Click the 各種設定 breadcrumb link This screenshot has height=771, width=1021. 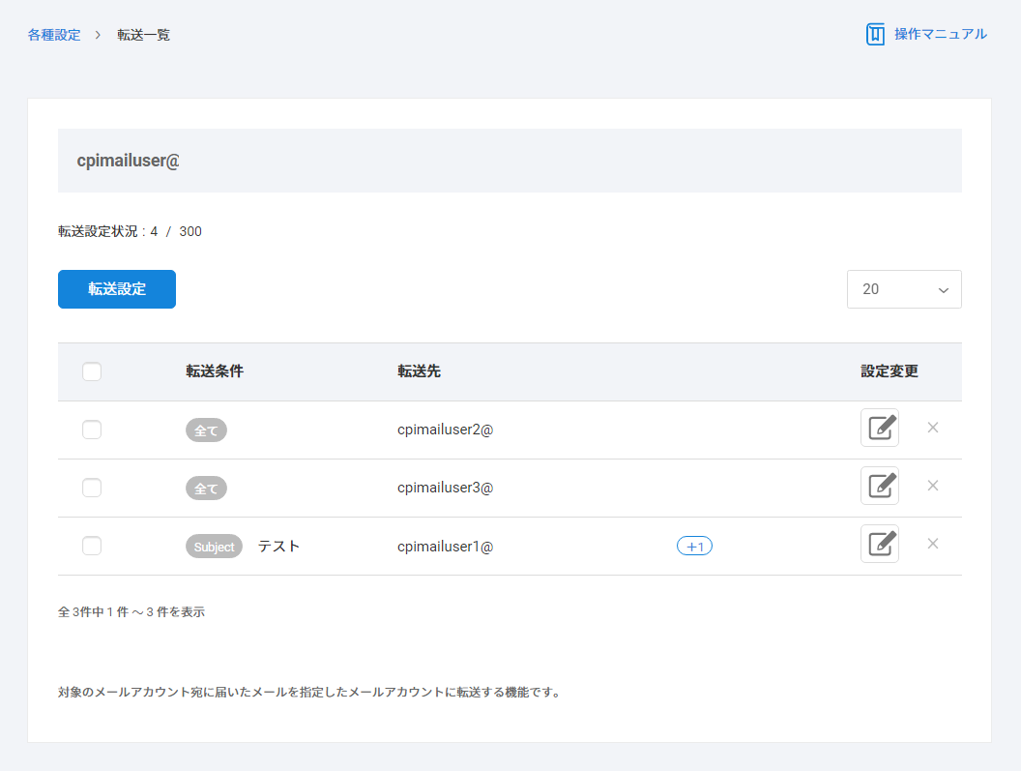(x=54, y=35)
